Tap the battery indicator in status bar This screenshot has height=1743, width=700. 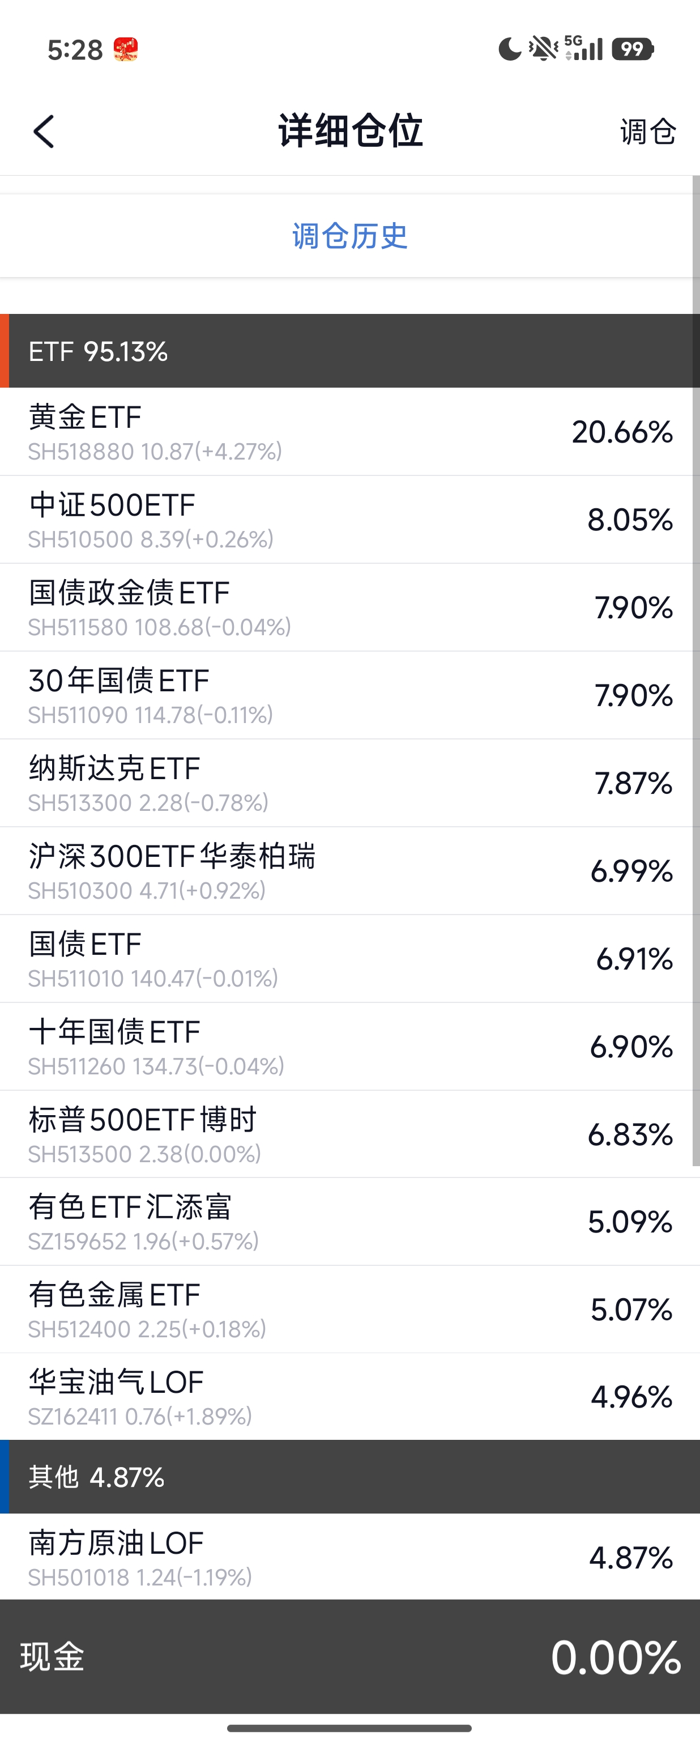633,49
